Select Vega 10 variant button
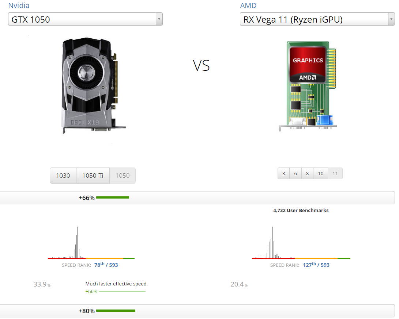The height and width of the screenshot is (319, 399). pyautogui.click(x=321, y=173)
